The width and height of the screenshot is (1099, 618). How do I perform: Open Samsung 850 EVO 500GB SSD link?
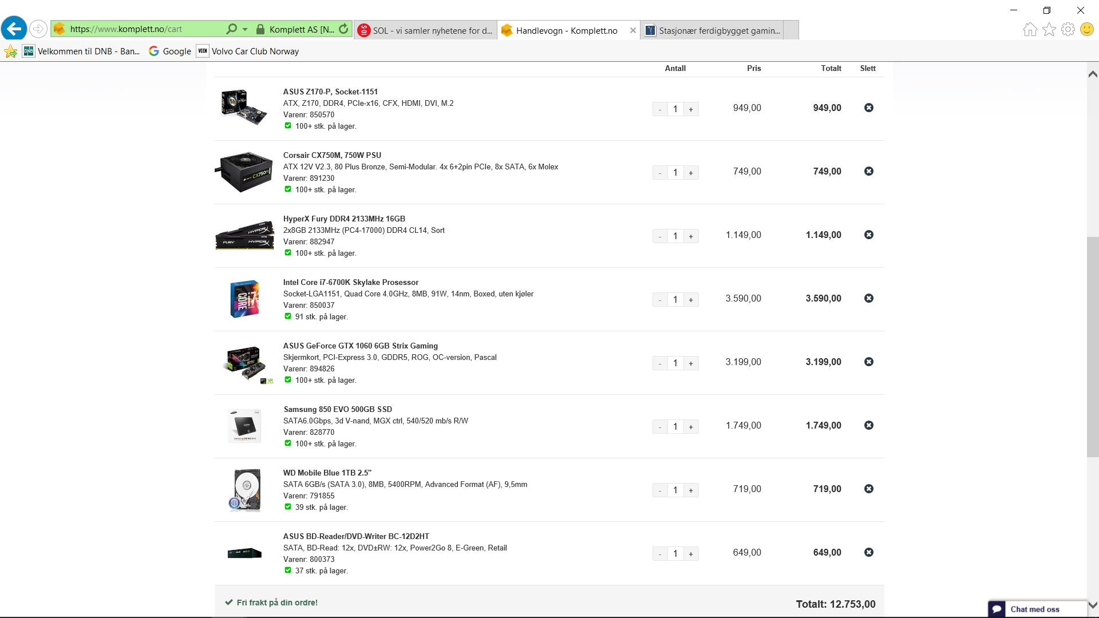click(338, 409)
